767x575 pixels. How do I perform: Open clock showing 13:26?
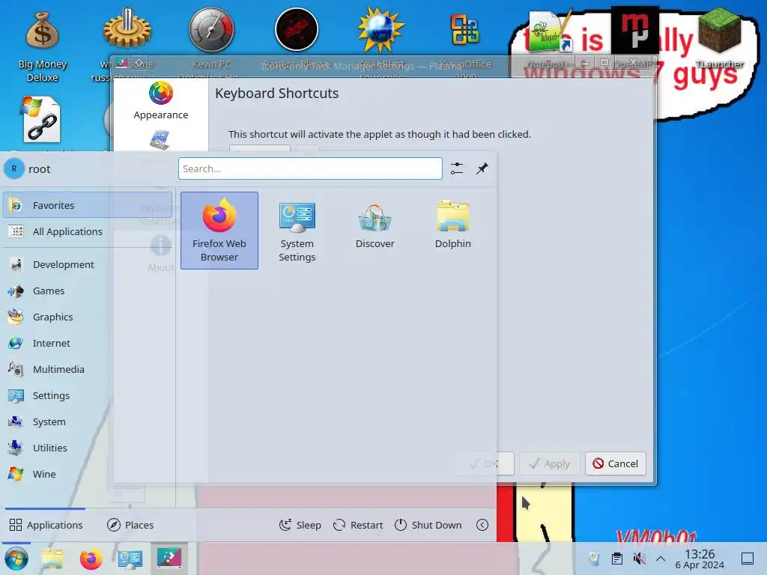(700, 559)
